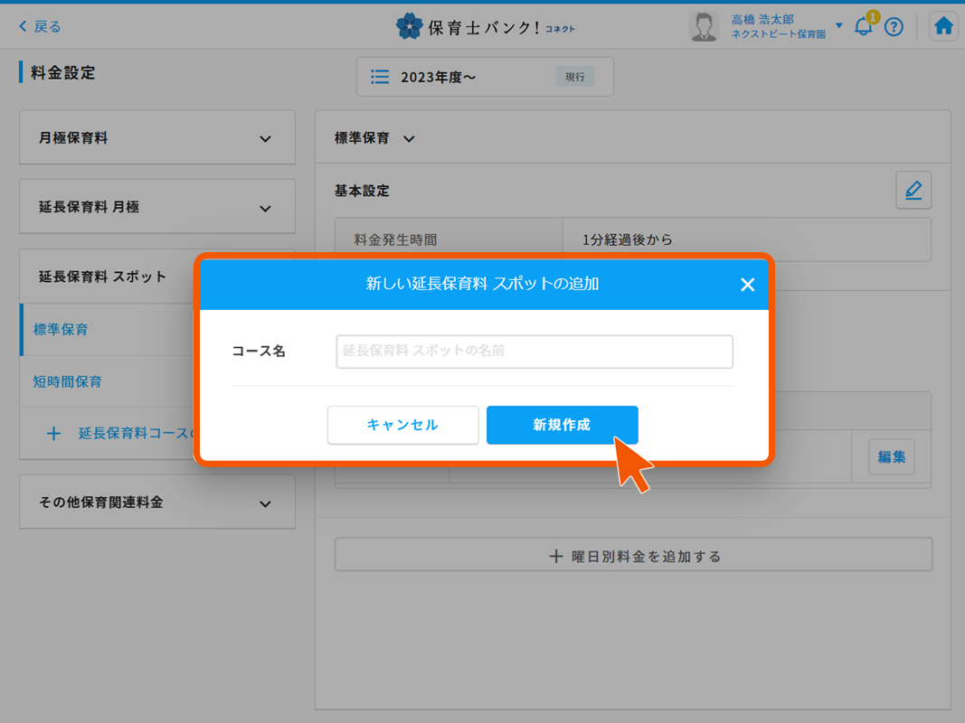The width and height of the screenshot is (965, 723).
Task: Click the キャンセル button
Action: click(x=402, y=425)
